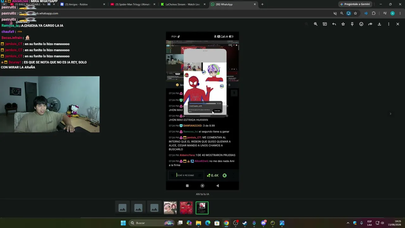Click the "Ahí tu IA" image caption
This screenshot has height=228, width=405.
[x=202, y=194]
